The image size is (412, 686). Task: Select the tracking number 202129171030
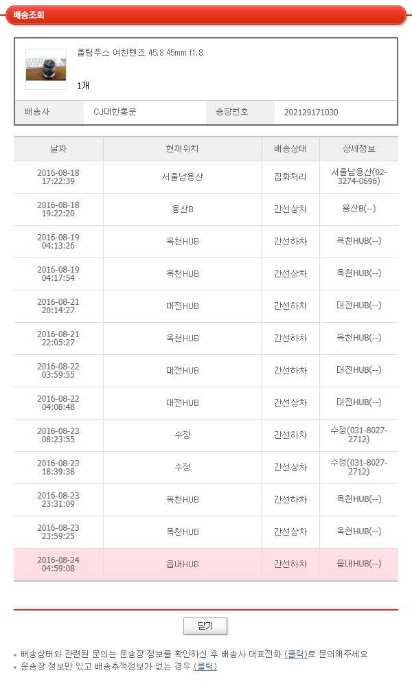point(311,113)
